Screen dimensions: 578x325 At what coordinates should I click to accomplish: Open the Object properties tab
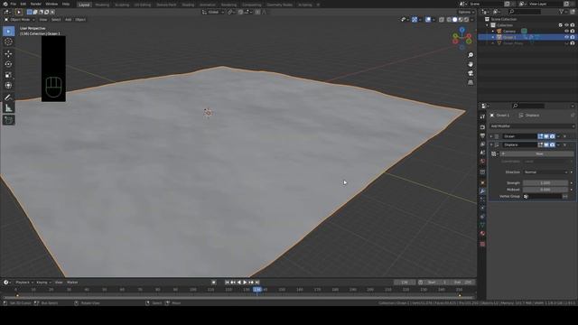pyautogui.click(x=482, y=182)
